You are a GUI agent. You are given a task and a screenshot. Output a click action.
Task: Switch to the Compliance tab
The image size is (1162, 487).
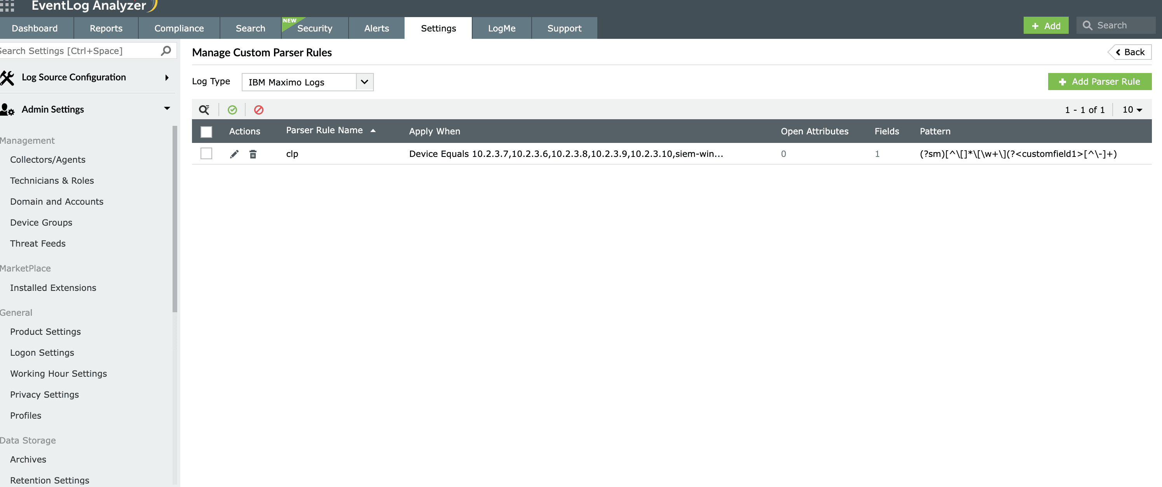(x=179, y=28)
